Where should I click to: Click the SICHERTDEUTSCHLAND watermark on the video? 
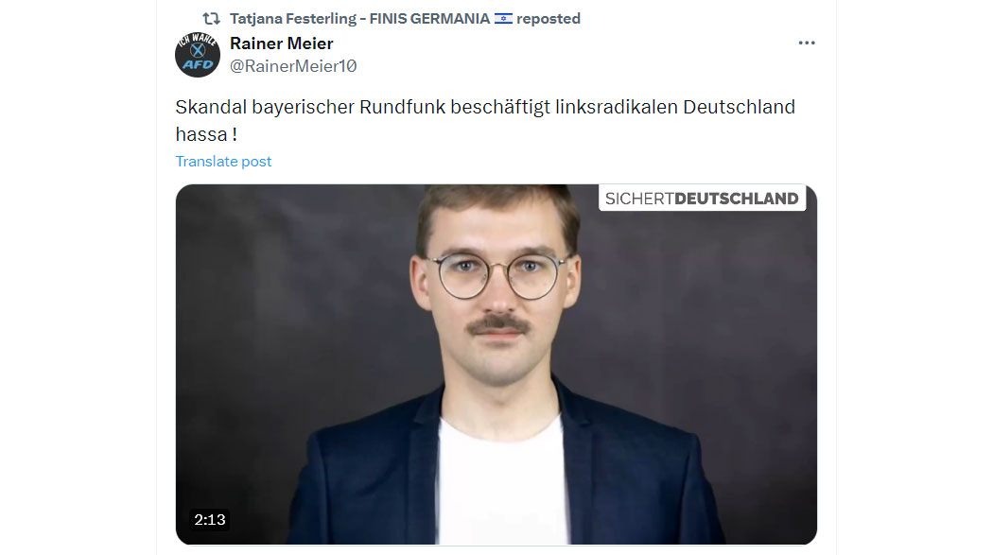coord(702,199)
